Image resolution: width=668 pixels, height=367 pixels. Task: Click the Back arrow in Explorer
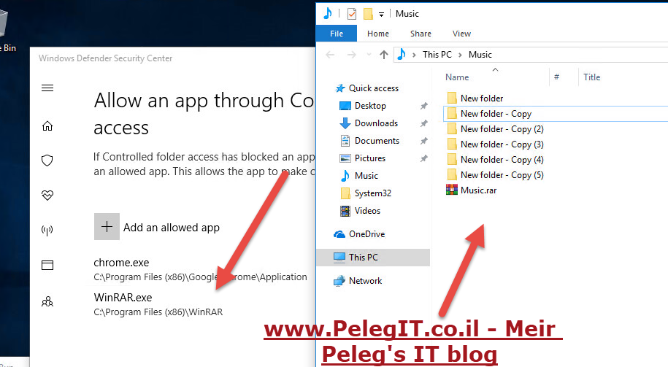(330, 55)
